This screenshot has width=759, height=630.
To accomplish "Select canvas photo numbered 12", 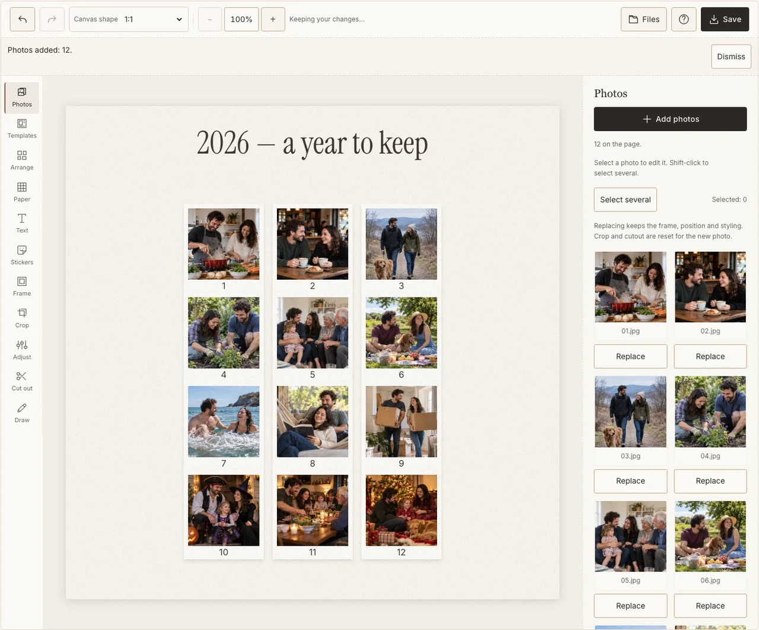I will tap(401, 510).
